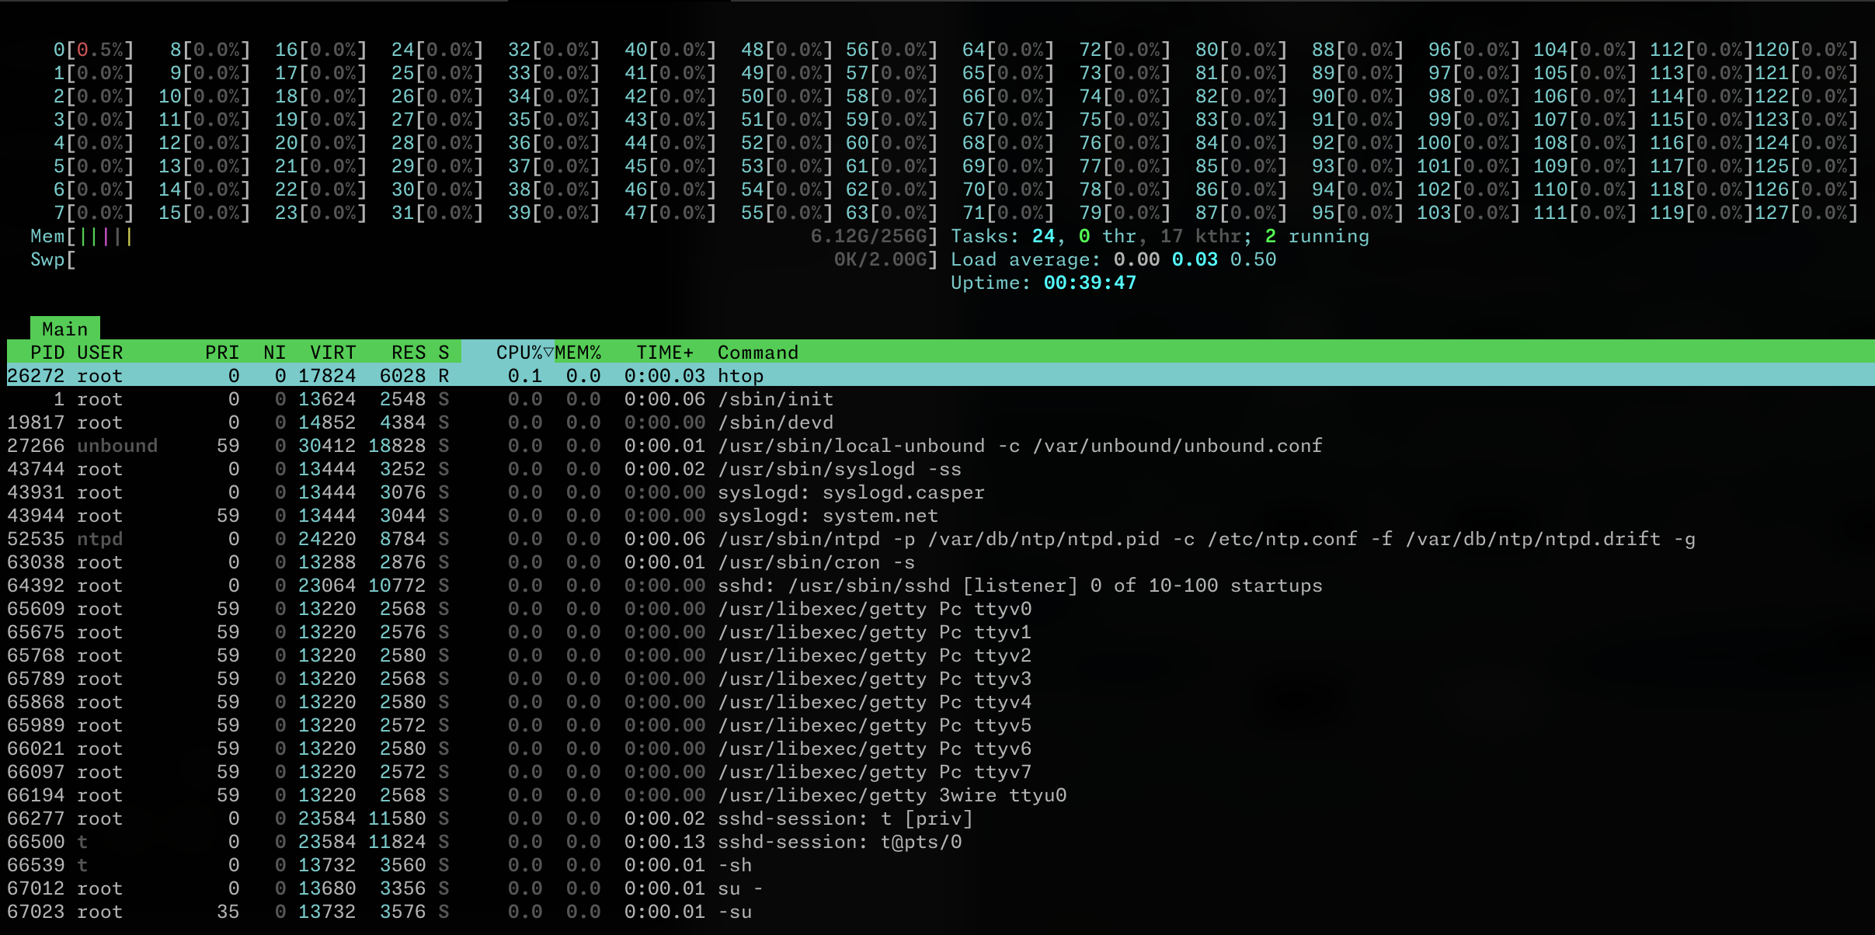
Task: Click VIRT value 30412
Action: [327, 445]
